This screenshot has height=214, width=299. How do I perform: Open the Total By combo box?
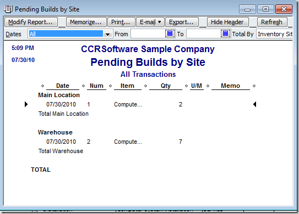[275, 34]
